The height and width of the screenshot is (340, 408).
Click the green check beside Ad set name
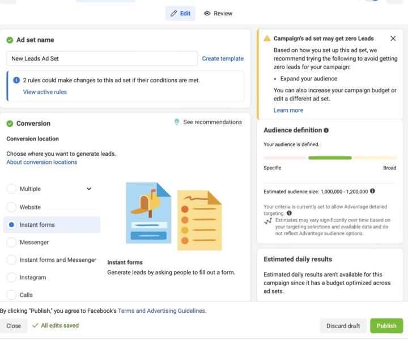(x=10, y=40)
